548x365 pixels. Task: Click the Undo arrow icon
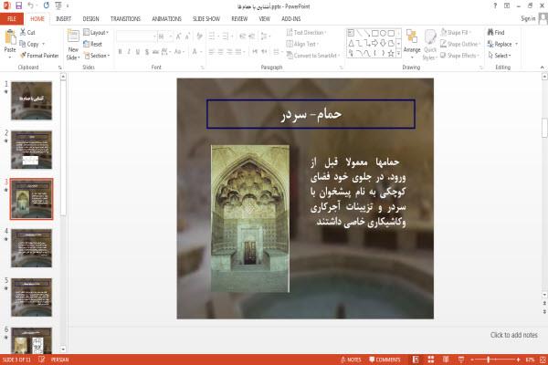click(x=30, y=5)
